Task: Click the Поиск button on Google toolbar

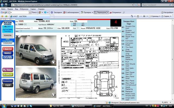Action: (34, 12)
